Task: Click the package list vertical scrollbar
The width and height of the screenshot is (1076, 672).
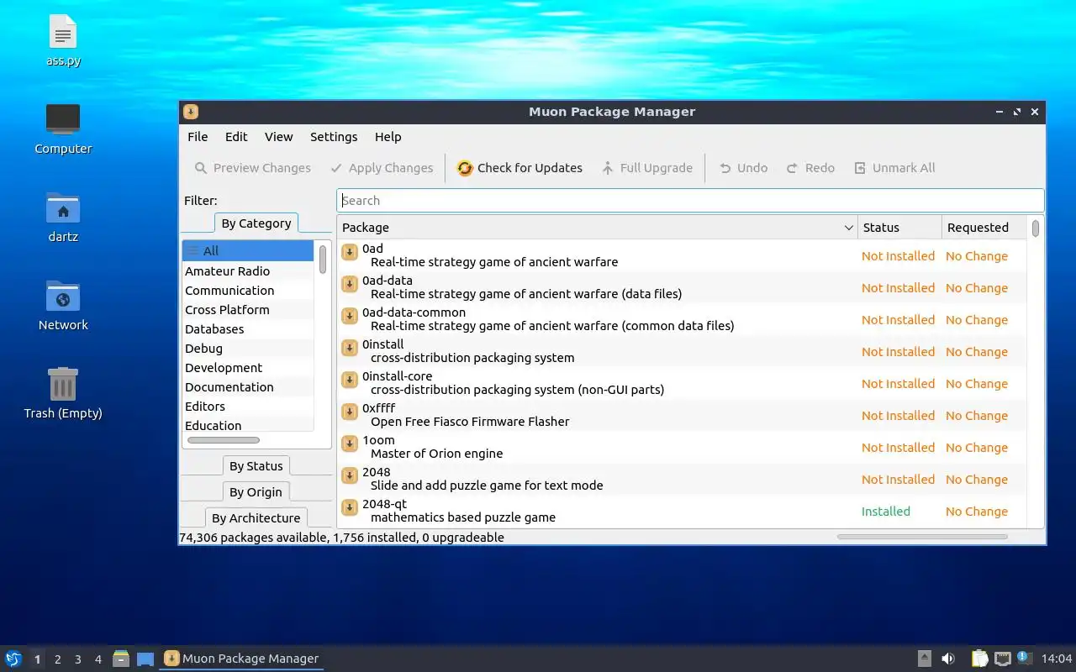Action: click(1036, 228)
